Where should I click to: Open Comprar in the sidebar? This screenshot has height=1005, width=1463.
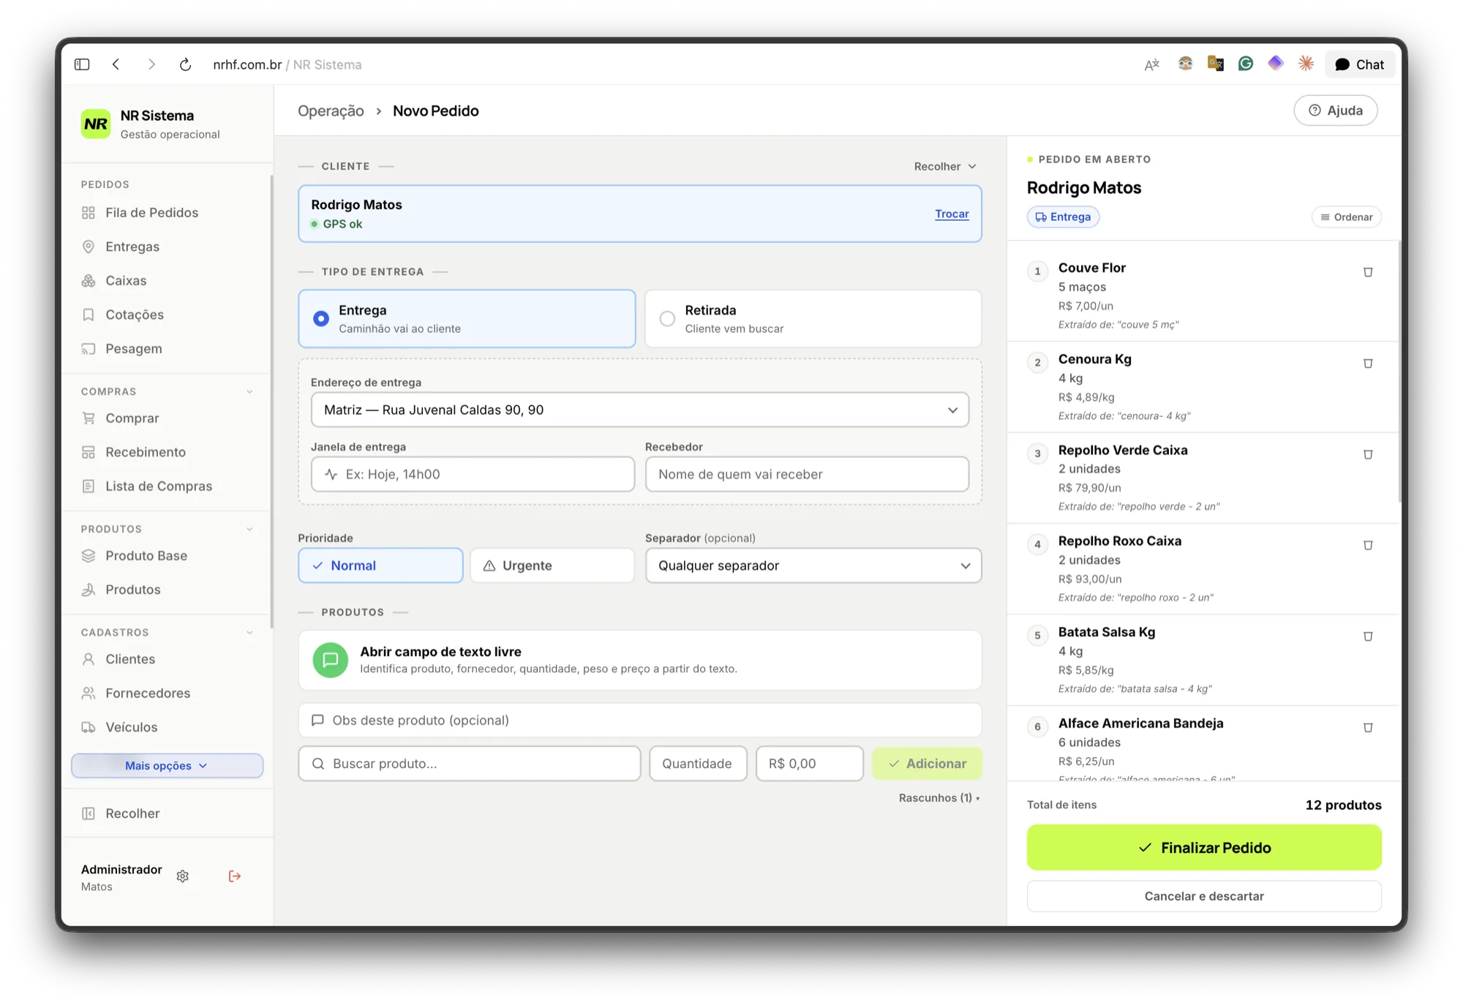tap(132, 418)
